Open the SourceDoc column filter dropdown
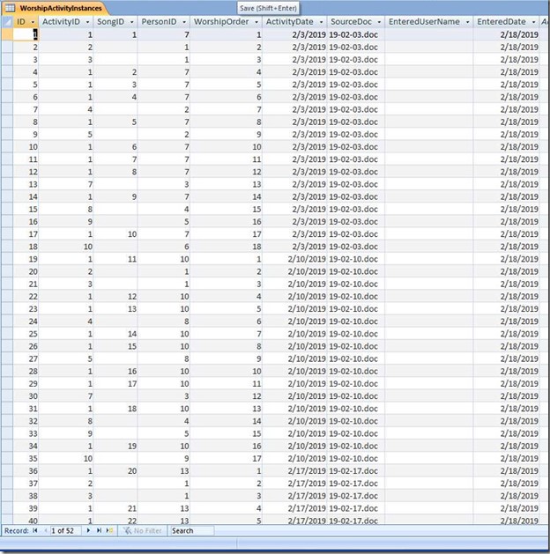This screenshot has height=554, width=550. (379, 22)
